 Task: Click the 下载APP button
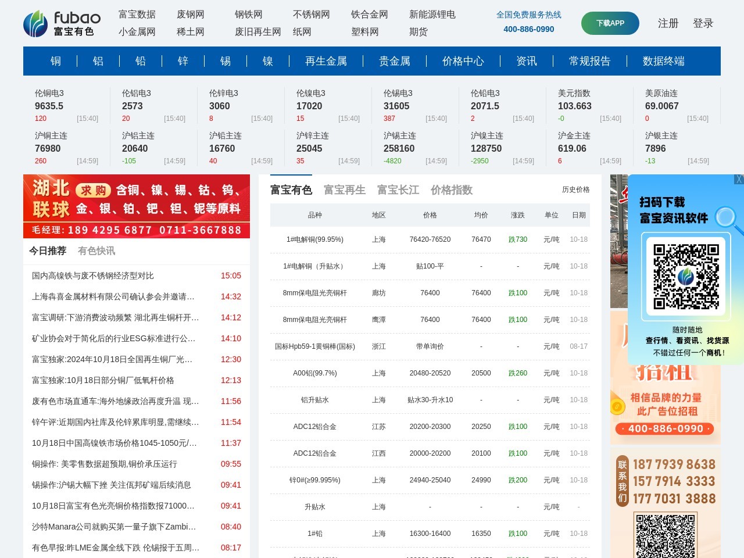point(610,23)
